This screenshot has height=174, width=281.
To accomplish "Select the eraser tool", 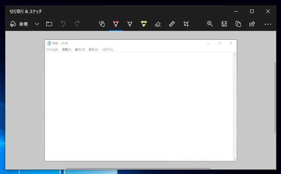I will pos(158,24).
